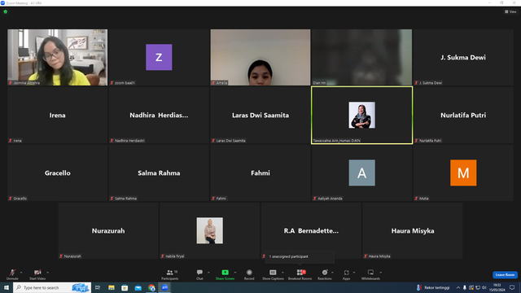Open Task View on the taskbar

tap(98, 287)
